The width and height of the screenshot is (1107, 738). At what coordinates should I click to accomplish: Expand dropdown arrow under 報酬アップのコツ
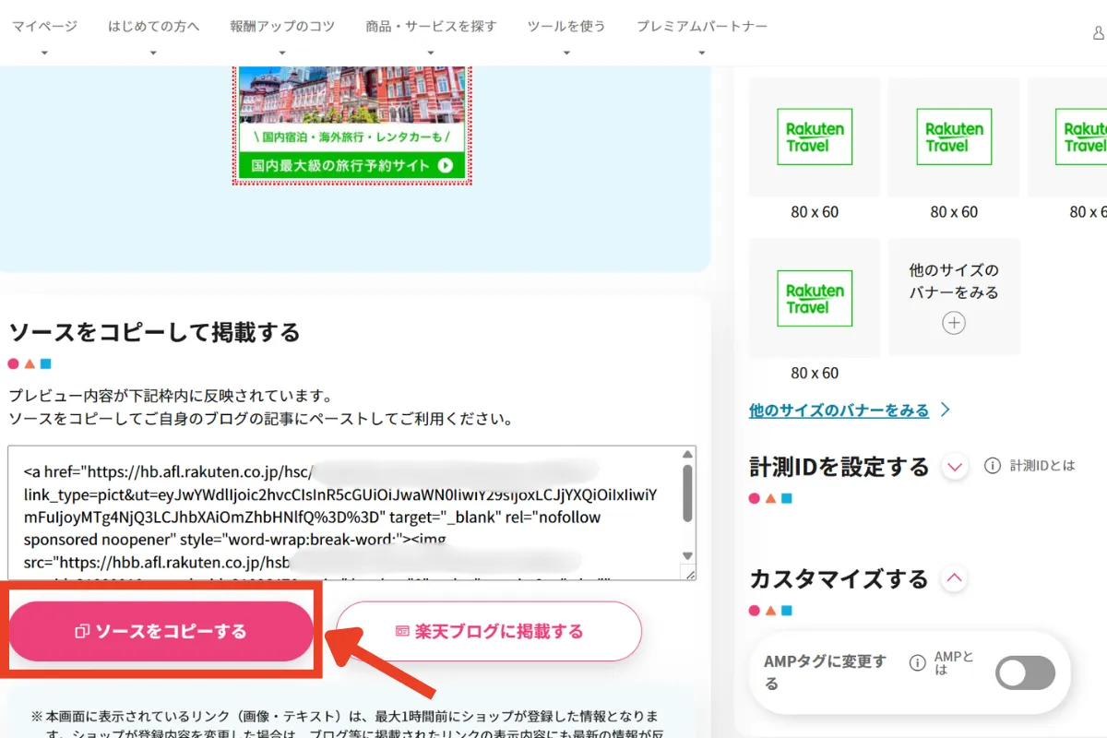[282, 53]
